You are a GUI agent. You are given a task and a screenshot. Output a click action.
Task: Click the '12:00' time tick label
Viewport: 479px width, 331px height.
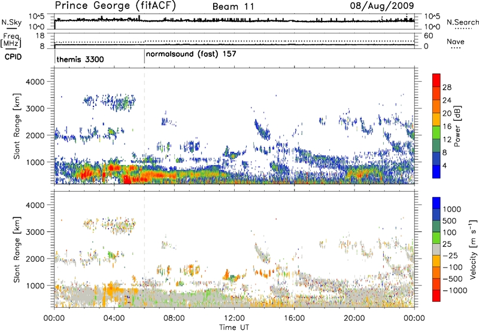[234, 318]
